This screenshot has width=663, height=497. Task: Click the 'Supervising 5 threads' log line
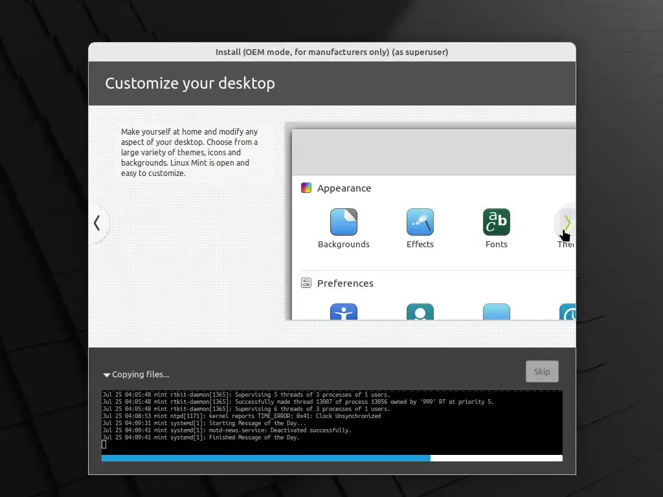click(246, 395)
